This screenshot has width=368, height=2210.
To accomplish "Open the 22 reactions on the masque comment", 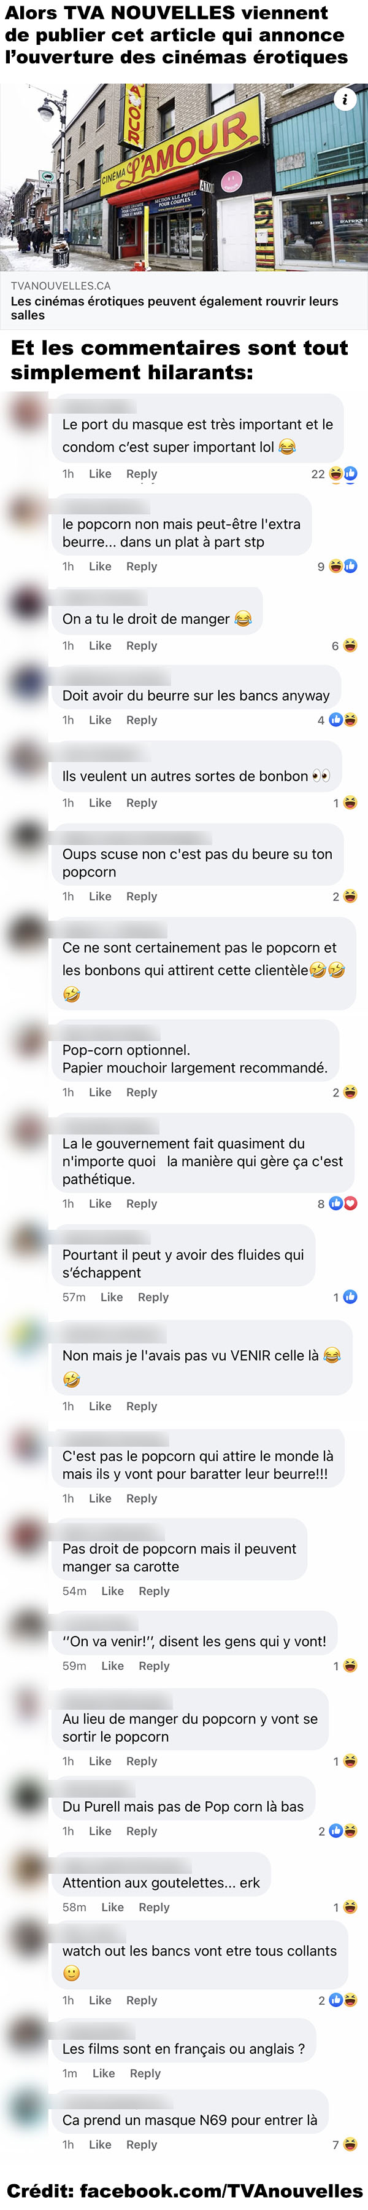I will point(334,474).
